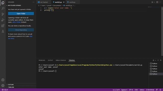The width and height of the screenshot is (163, 91).
Task: Run Python file with play icon
Action: click(152, 2)
